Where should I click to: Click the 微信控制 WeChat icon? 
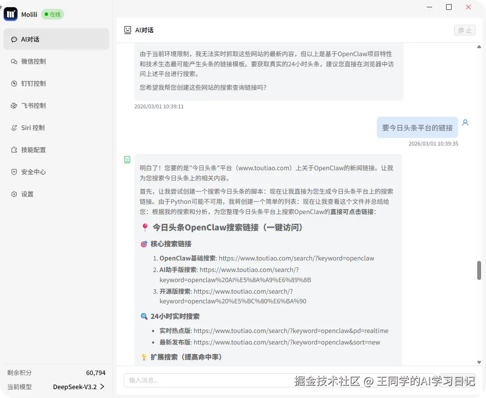pos(14,61)
